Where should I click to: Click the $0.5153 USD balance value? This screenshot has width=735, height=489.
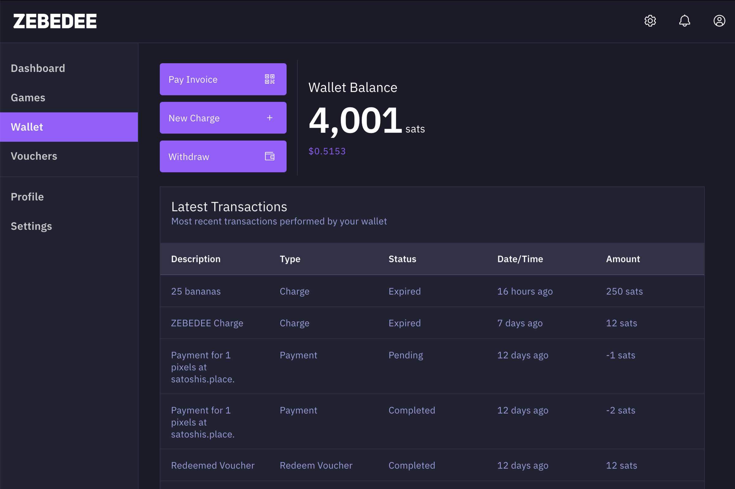coord(327,151)
